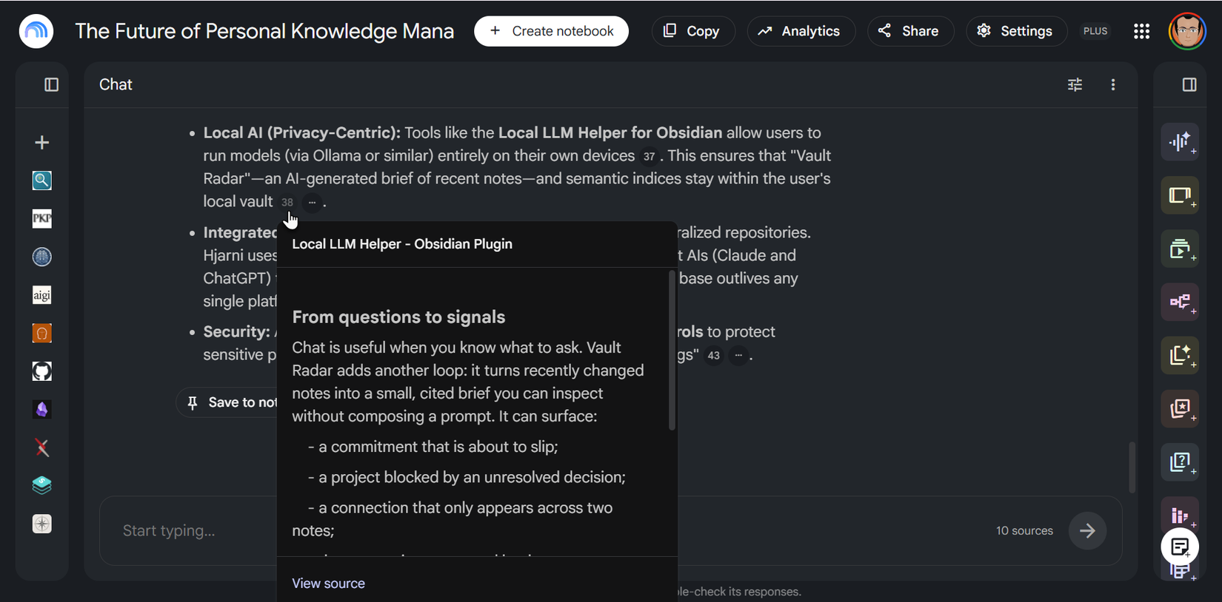Click the Create notebook button

click(552, 31)
